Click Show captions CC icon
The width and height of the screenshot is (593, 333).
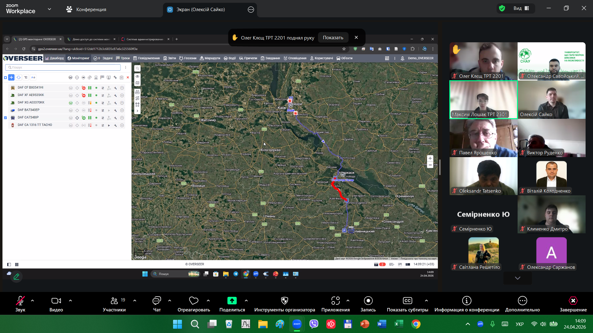(x=407, y=301)
